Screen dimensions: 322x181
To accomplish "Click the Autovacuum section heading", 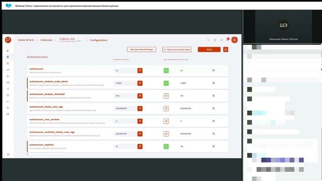I will 37,57.
